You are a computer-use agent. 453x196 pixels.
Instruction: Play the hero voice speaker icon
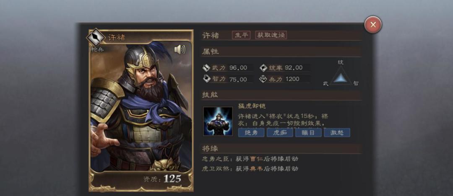pos(180,50)
